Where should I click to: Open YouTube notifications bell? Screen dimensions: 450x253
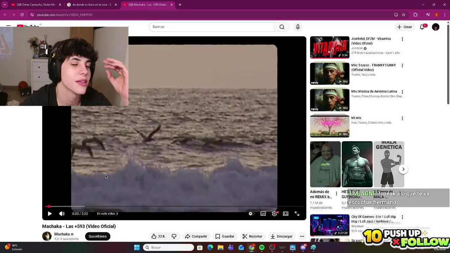click(423, 27)
